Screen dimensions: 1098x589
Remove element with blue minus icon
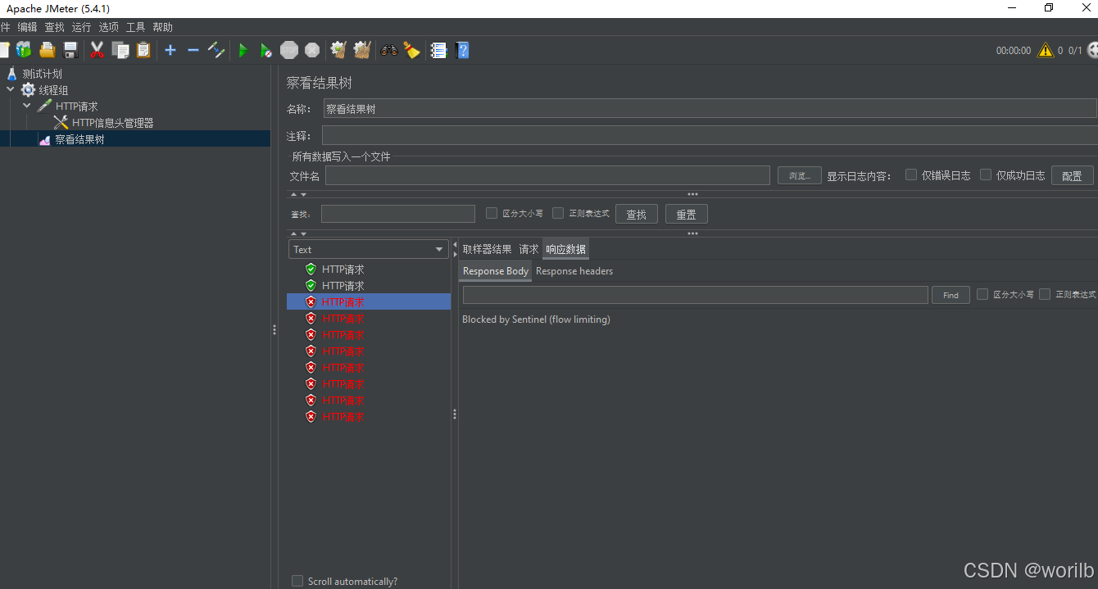[x=193, y=50]
